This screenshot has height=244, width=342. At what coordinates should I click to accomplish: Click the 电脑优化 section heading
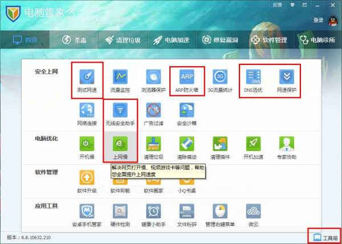47,139
